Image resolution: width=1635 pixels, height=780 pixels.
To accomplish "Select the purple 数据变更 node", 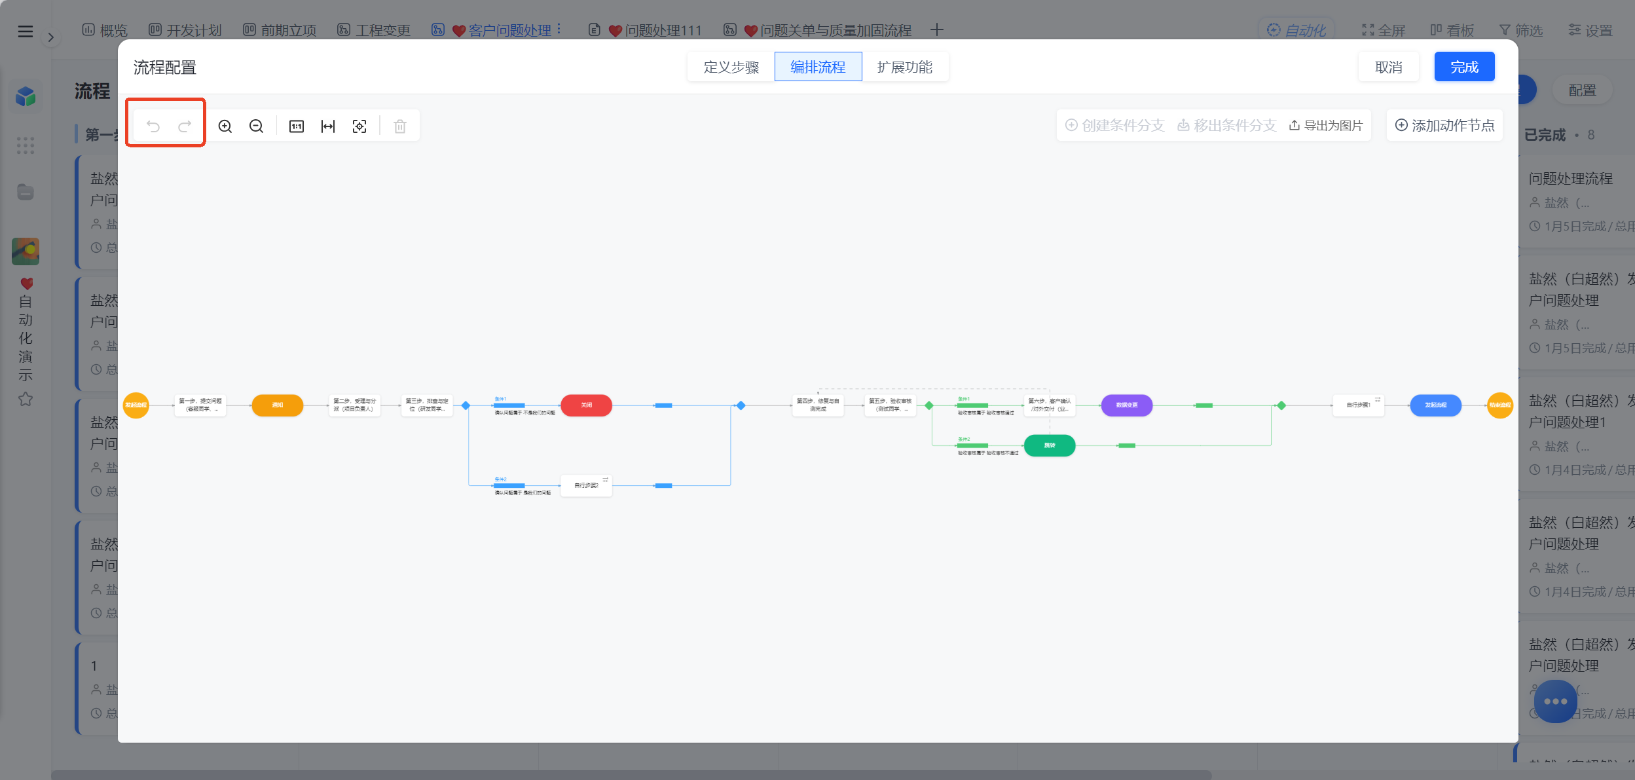I will [1127, 405].
